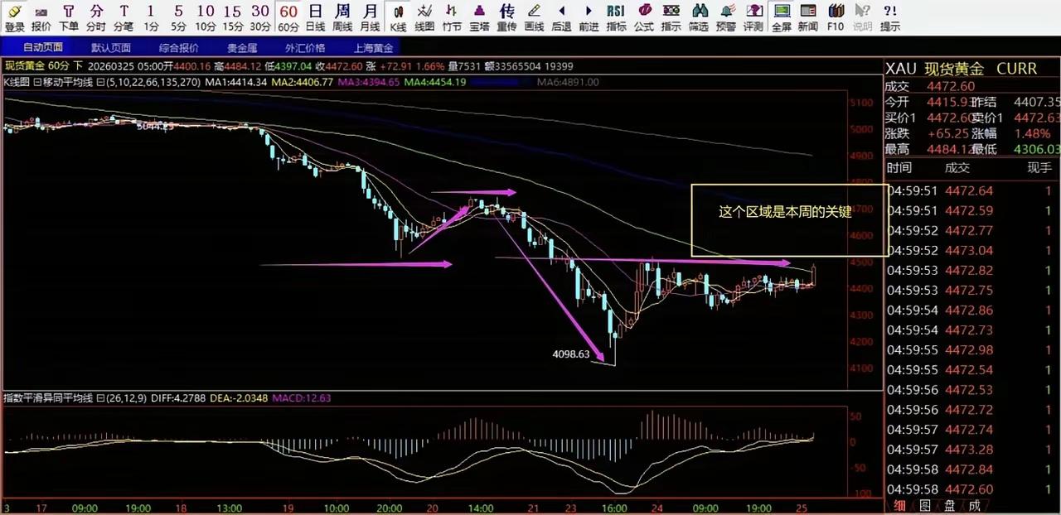This screenshot has width=1061, height=515.
Task: Select the 15分 period button
Action: (x=233, y=17)
